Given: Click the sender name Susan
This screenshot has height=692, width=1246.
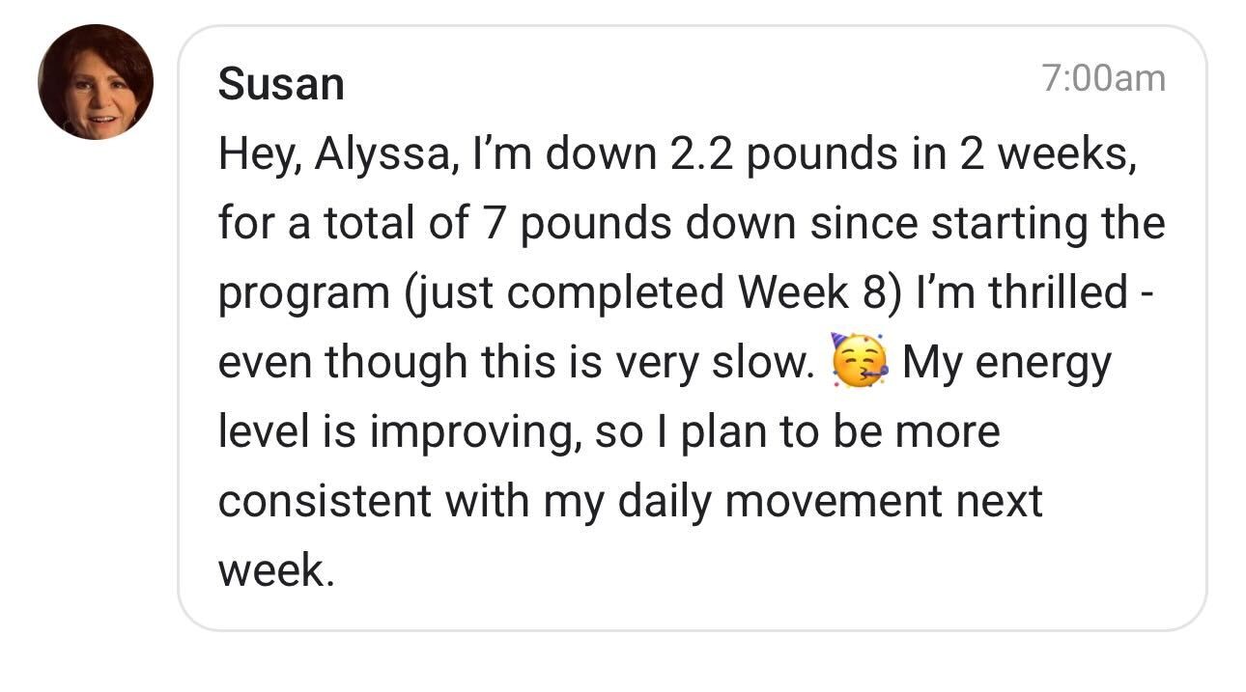Looking at the screenshot, I should (x=281, y=84).
